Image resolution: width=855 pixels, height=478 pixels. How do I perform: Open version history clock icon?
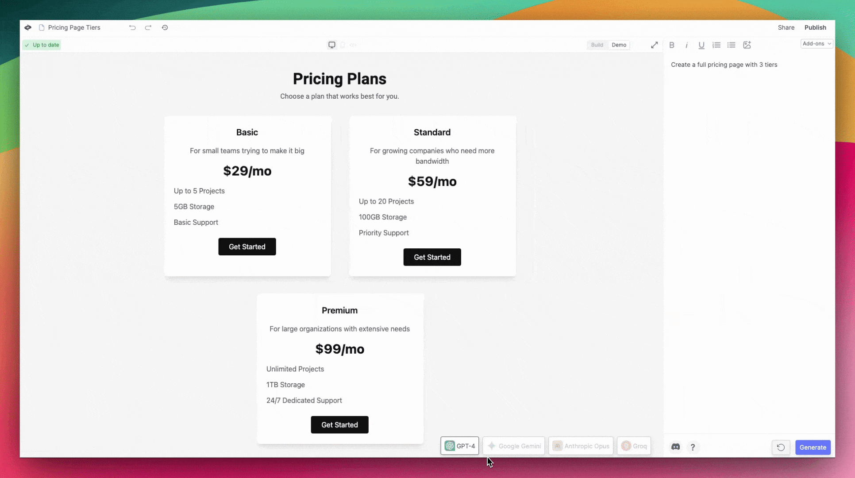click(165, 27)
